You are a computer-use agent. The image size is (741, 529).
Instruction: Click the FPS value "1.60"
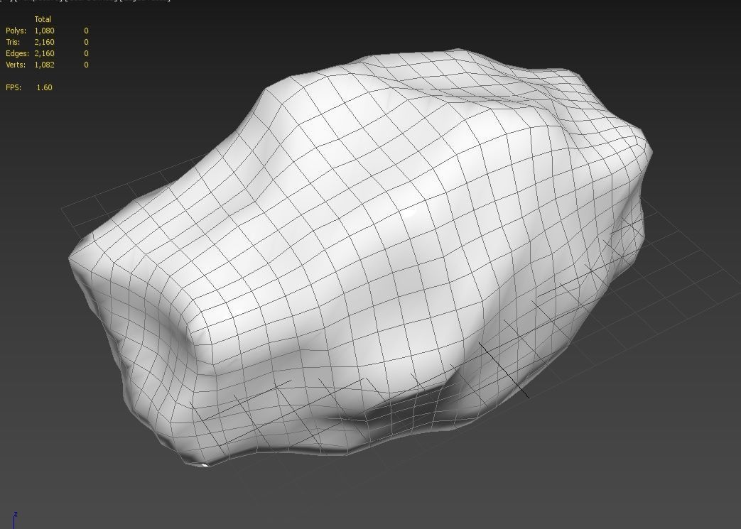45,87
